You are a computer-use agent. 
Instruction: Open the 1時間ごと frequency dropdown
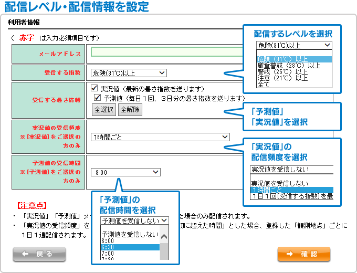160,137
